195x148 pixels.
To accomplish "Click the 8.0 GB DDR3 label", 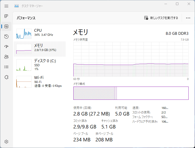I will tap(177, 33).
